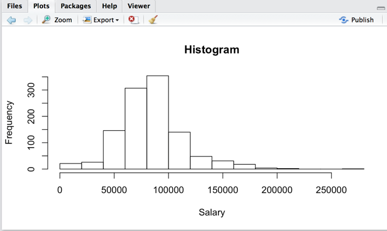The width and height of the screenshot is (387, 231).
Task: Click the Histogram plot title
Action: coord(212,49)
